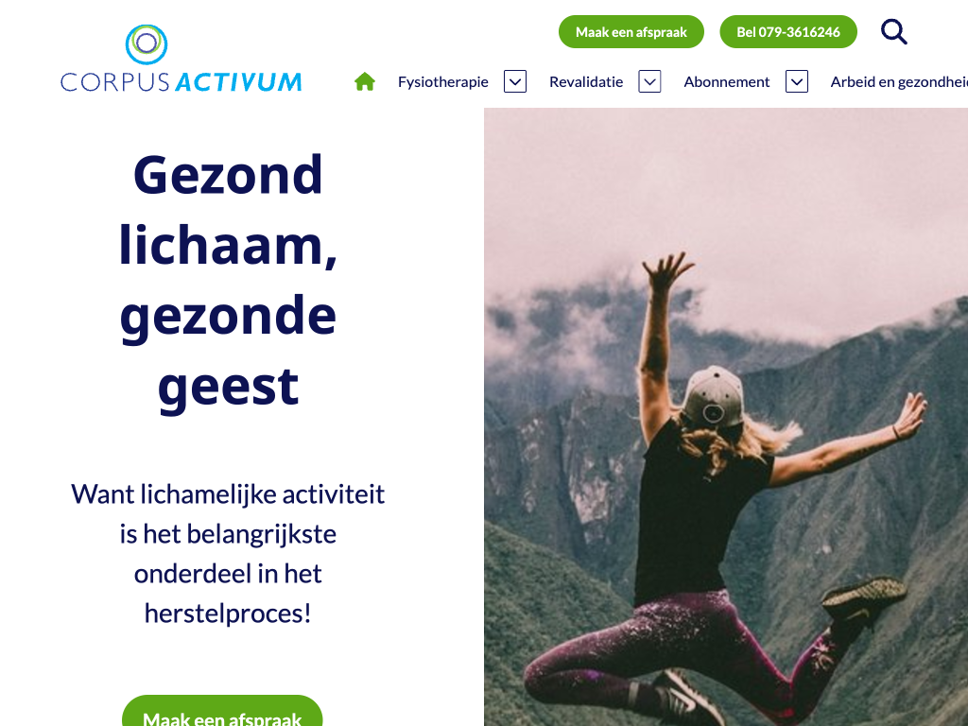Click header Maak een afspraak button
The image size is (968, 726).
point(631,32)
